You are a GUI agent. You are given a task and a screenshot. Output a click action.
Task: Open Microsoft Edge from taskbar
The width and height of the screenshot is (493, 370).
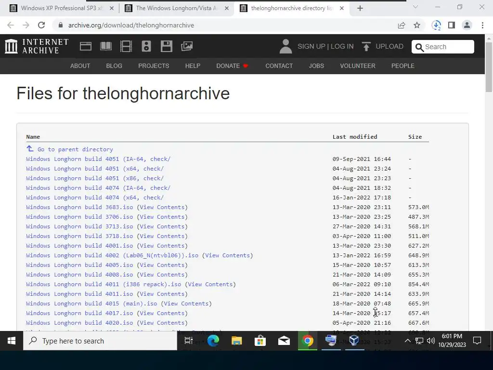tap(213, 341)
